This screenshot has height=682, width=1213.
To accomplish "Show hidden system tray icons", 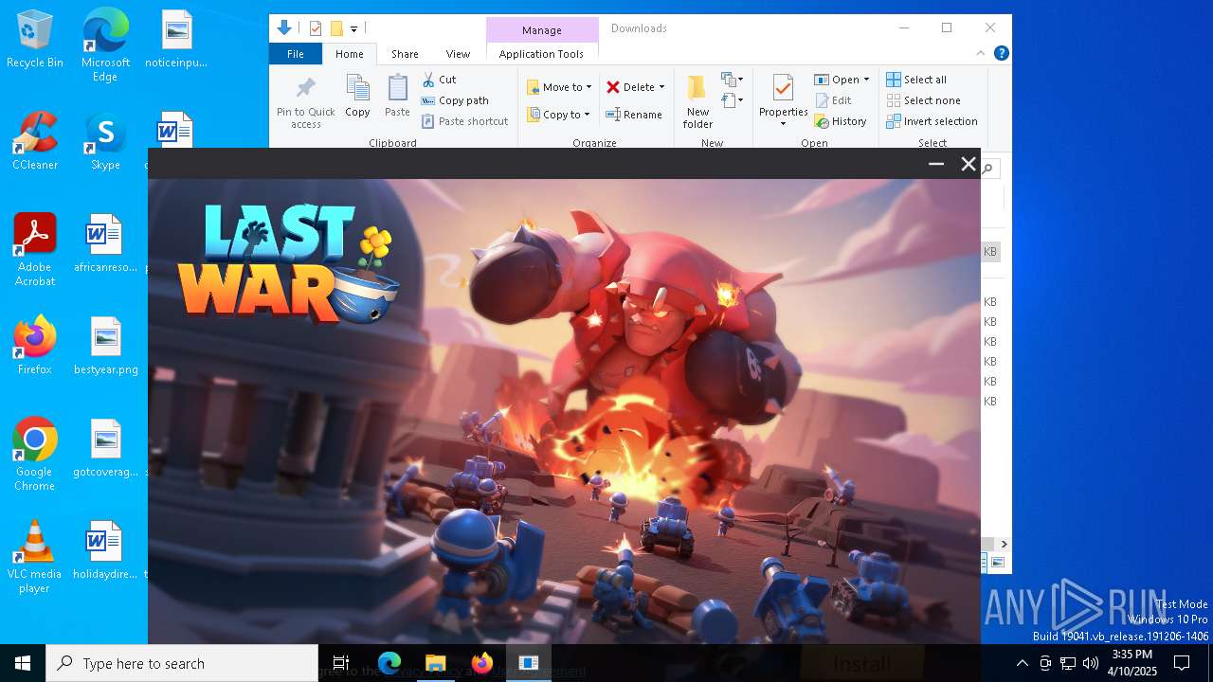I will (x=1022, y=663).
